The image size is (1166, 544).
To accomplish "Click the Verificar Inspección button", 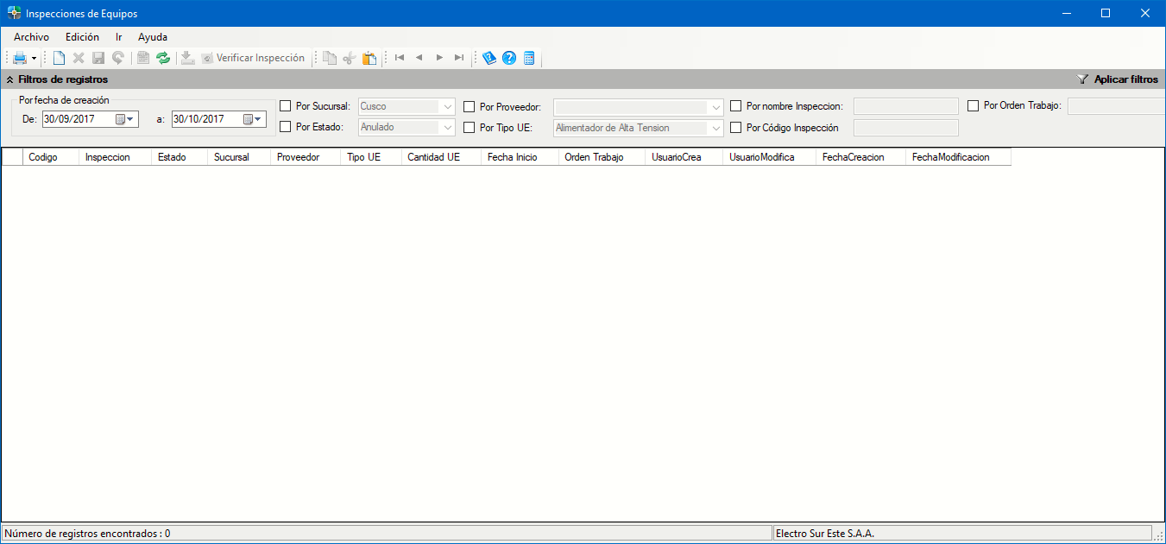I will [x=253, y=58].
